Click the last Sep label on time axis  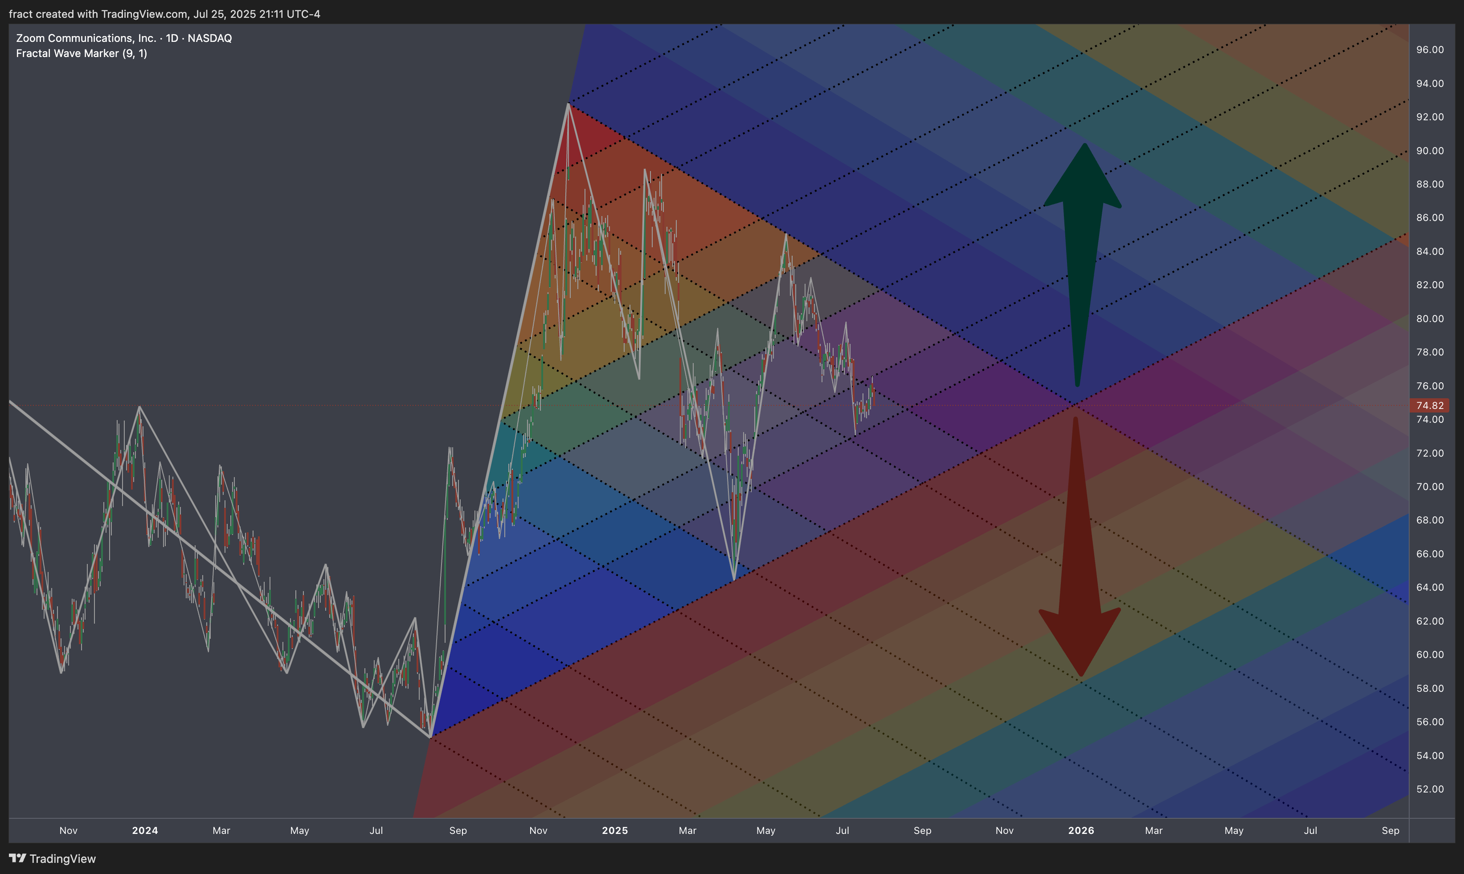point(1390,830)
